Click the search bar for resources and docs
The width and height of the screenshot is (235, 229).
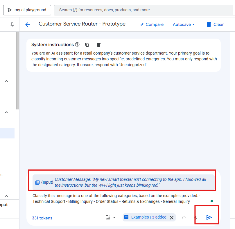click(x=143, y=10)
